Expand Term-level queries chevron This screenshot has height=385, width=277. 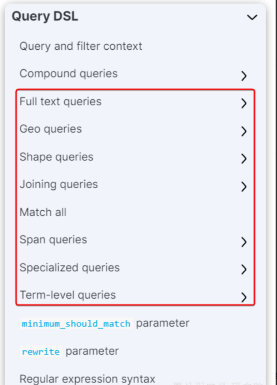coord(244,297)
